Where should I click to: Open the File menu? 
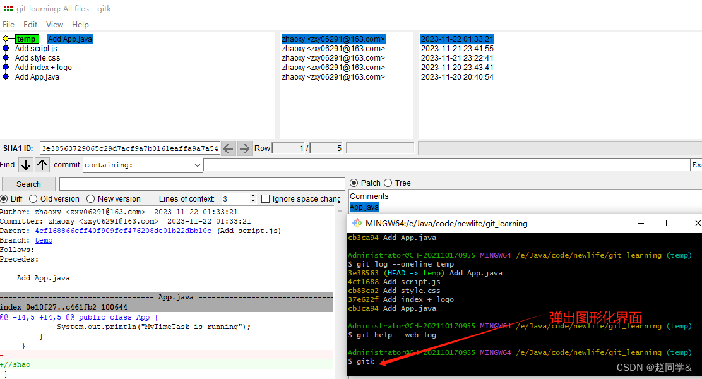click(x=8, y=25)
